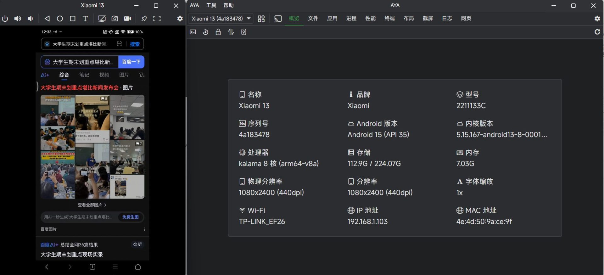Viewport: 604px width, 275px height.
Task: Click the device manager grid icon
Action: (x=261, y=19)
